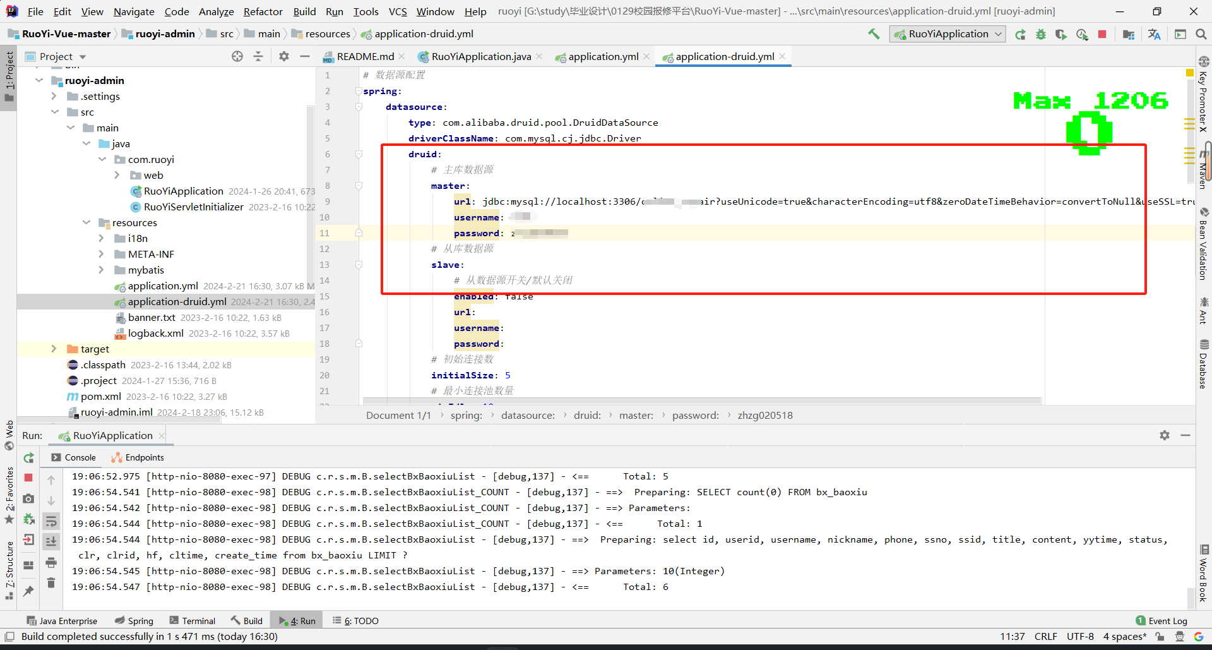Click the yellow inspection status indicator
The height and width of the screenshot is (650, 1212).
1190,73
